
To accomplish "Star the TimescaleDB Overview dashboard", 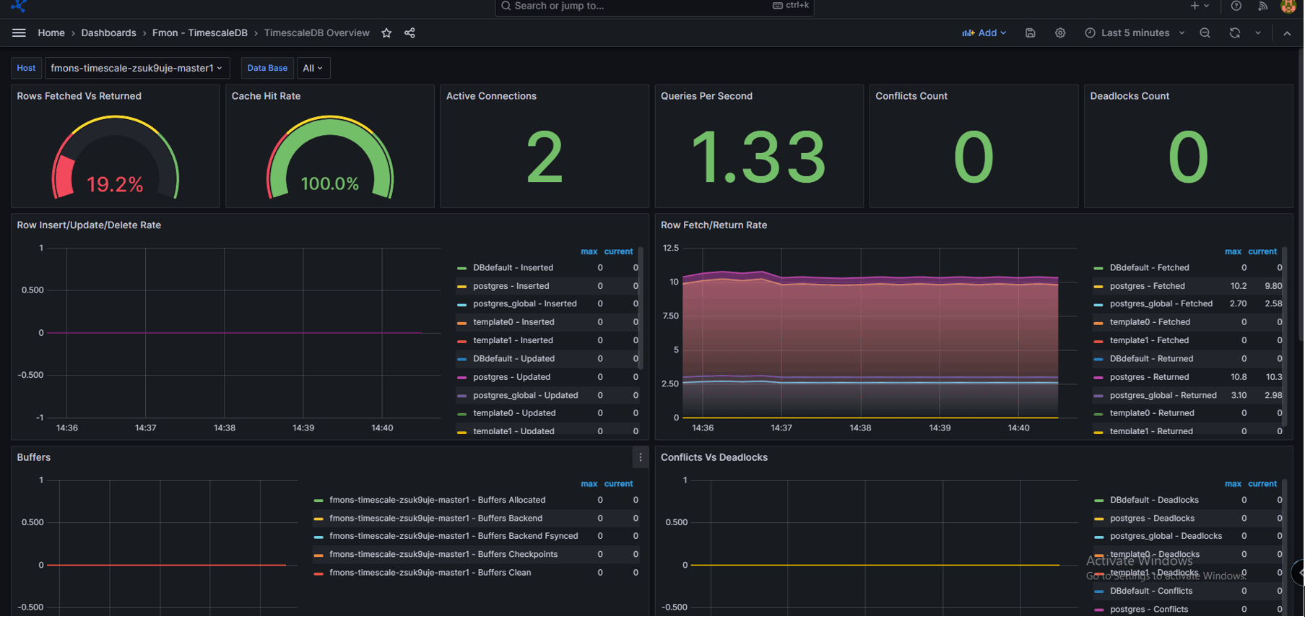I will point(386,33).
